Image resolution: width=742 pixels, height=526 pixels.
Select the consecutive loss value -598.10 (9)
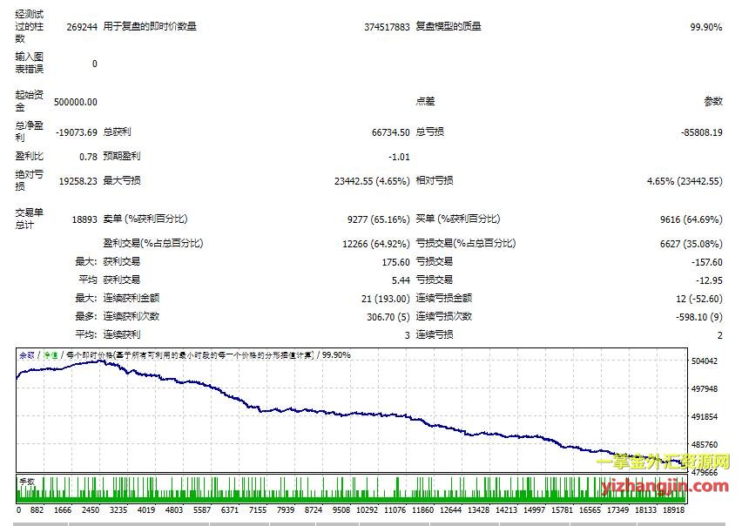[x=699, y=317]
